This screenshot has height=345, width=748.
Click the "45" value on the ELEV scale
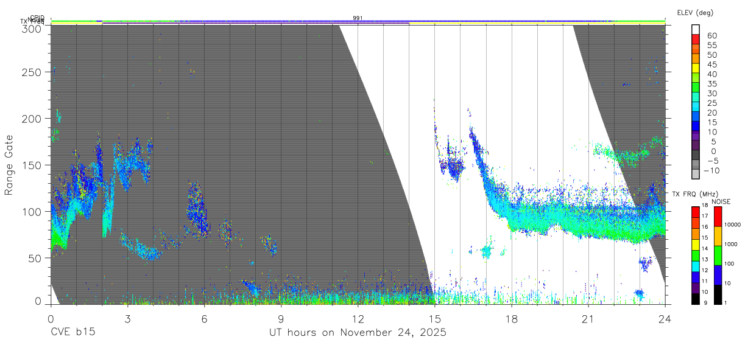(x=711, y=64)
